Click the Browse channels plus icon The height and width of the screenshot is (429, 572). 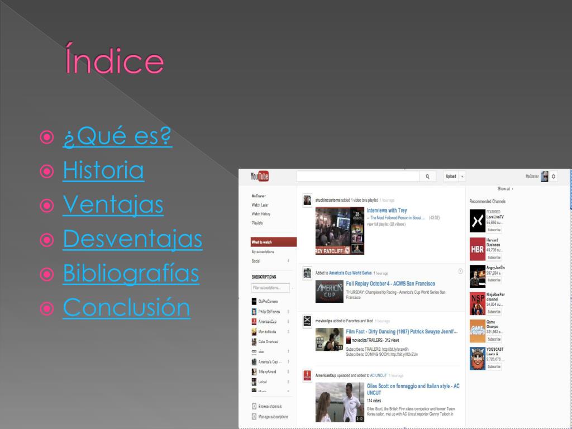[254, 406]
